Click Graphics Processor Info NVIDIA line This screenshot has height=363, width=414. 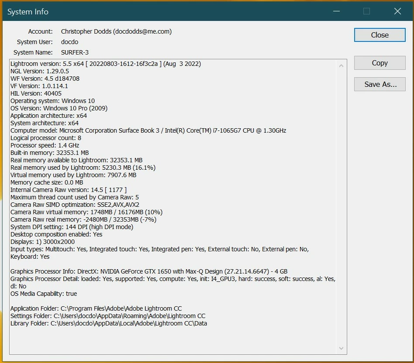(149, 271)
